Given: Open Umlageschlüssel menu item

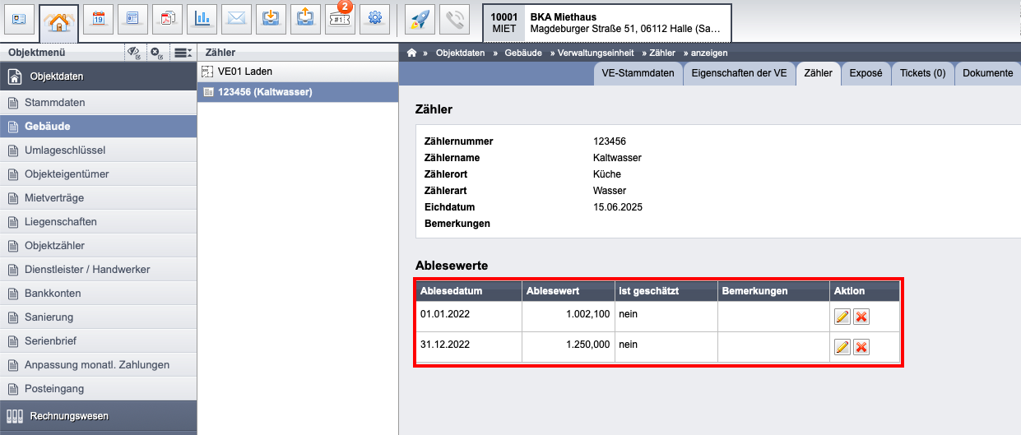Looking at the screenshot, I should (x=99, y=150).
